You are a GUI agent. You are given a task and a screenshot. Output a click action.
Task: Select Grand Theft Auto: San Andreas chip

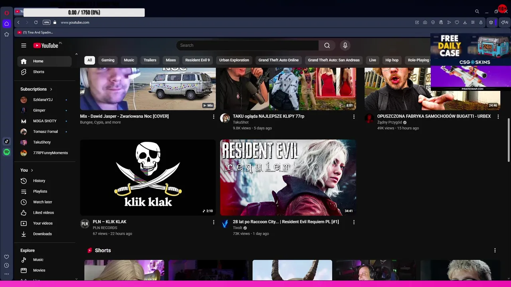(x=334, y=60)
